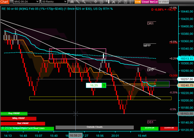Click the Wkly VWAP red status bar
Viewport: 194px width, 138px height.
[x=18, y=118]
